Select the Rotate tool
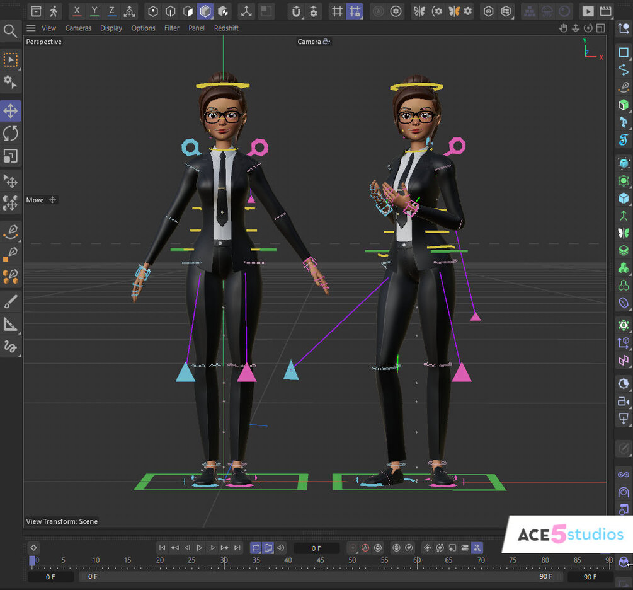 pyautogui.click(x=11, y=134)
